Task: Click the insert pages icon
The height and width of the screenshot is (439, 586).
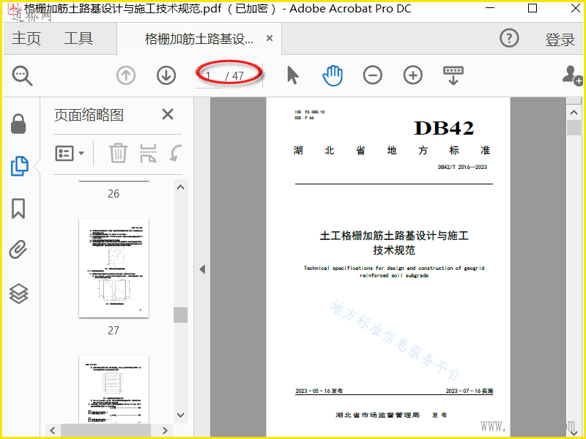Action: click(148, 154)
